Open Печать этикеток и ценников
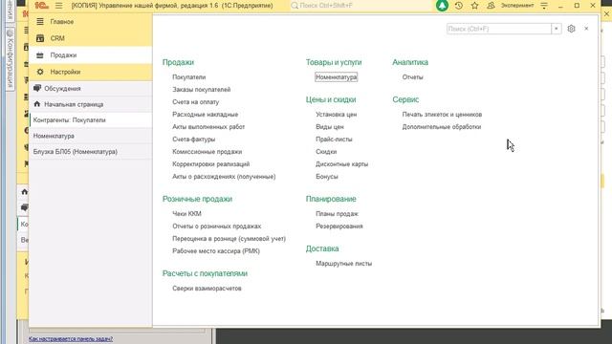 [442, 115]
